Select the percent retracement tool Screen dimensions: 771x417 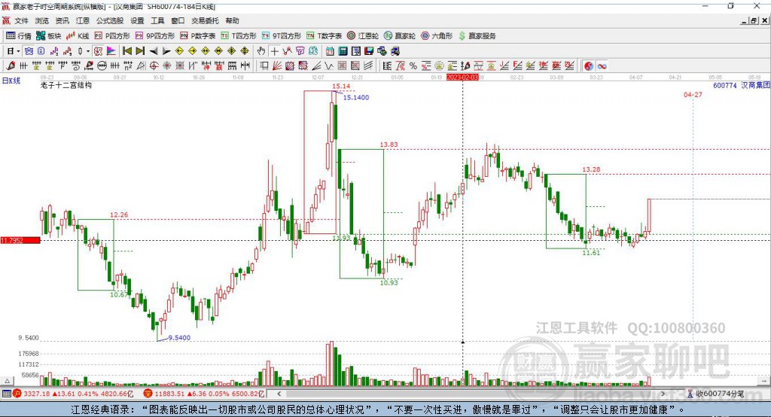click(413, 65)
